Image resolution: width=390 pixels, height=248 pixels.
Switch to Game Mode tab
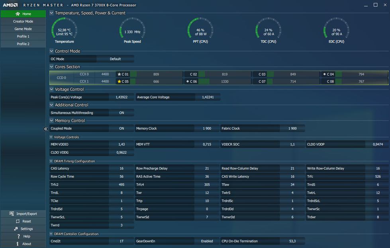23,29
